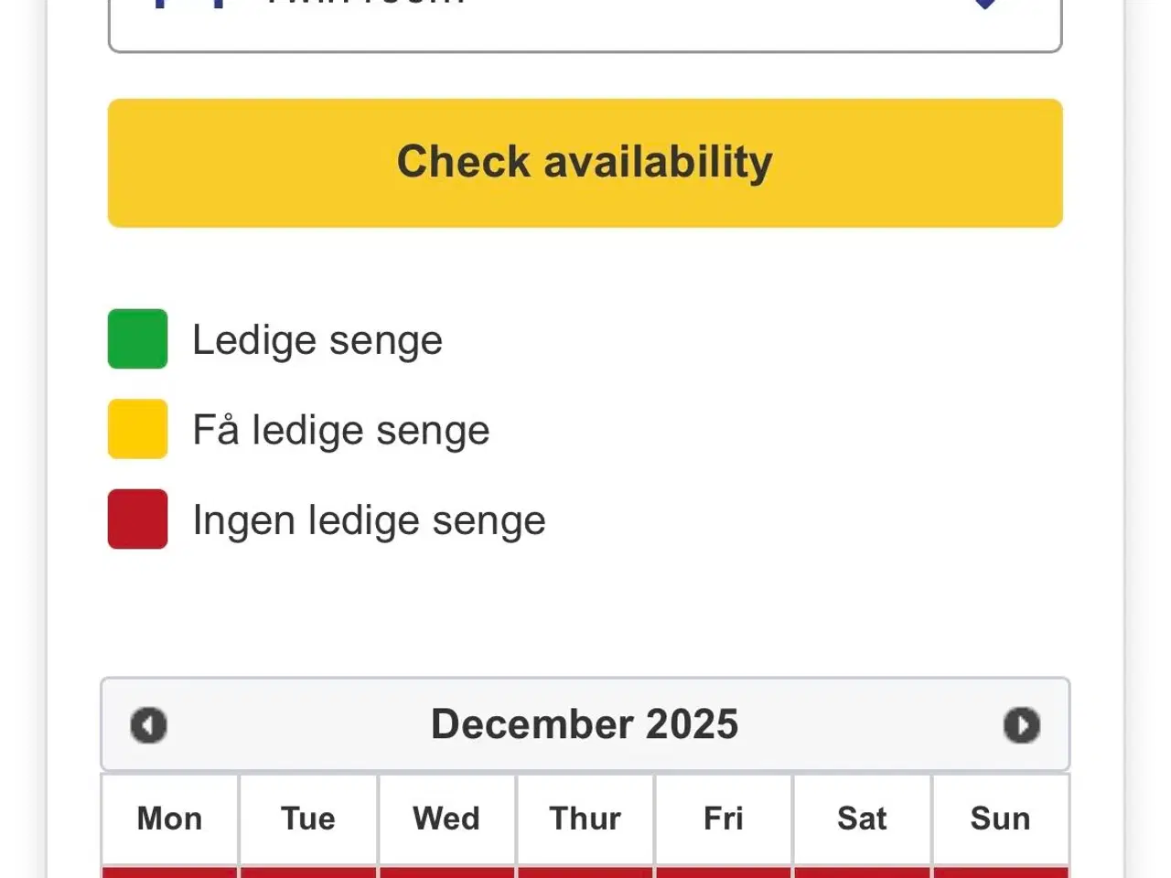Click the "Ledige senge" legend label
The image size is (1171, 878).
(317, 340)
